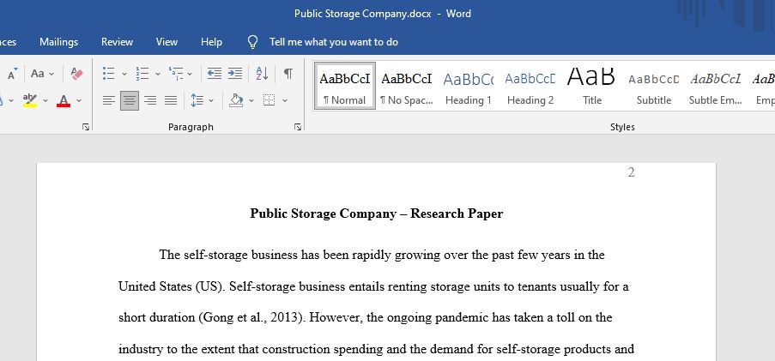Screen dimensions: 775x361
Task: Click Tell me what you want to do
Action: (334, 42)
